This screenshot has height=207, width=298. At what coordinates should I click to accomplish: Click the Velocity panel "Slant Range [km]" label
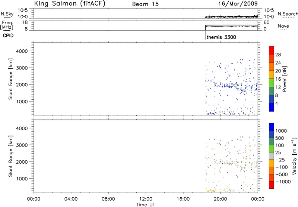coord(10,156)
